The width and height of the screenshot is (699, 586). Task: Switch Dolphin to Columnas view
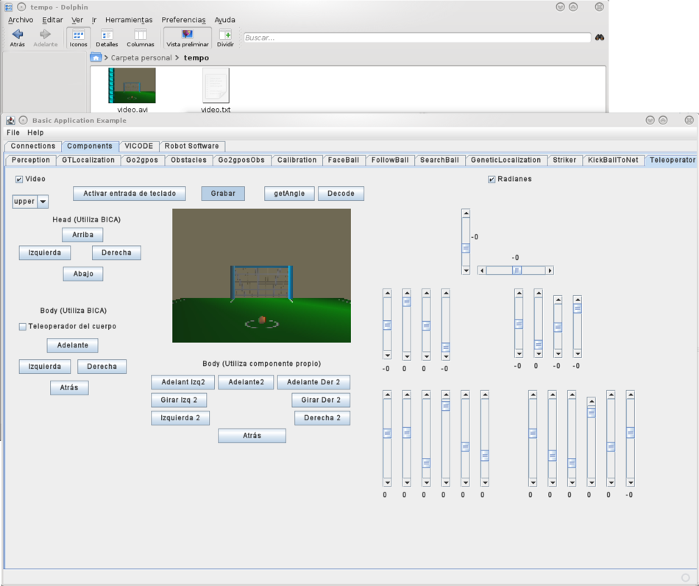141,35
